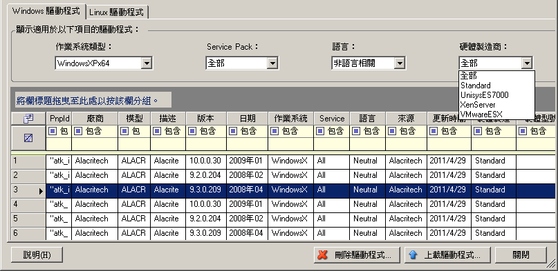Image resolution: width=558 pixels, height=271 pixels.
Task: Open filter operator icon under 模型 column
Action: coord(124,132)
